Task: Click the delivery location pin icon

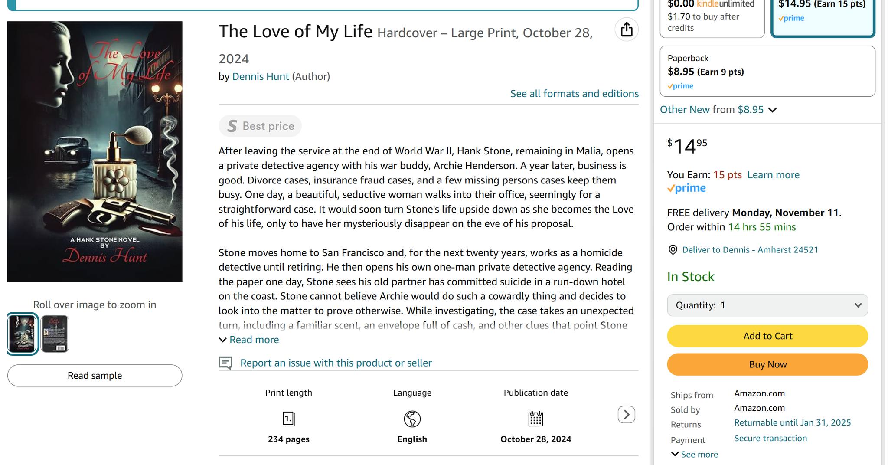Action: 673,250
